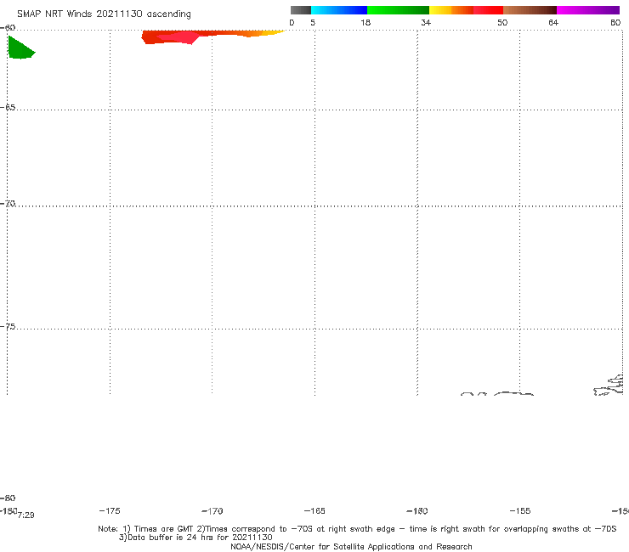Click the longitude label '-165'
This screenshot has width=629, height=552.
tap(314, 510)
